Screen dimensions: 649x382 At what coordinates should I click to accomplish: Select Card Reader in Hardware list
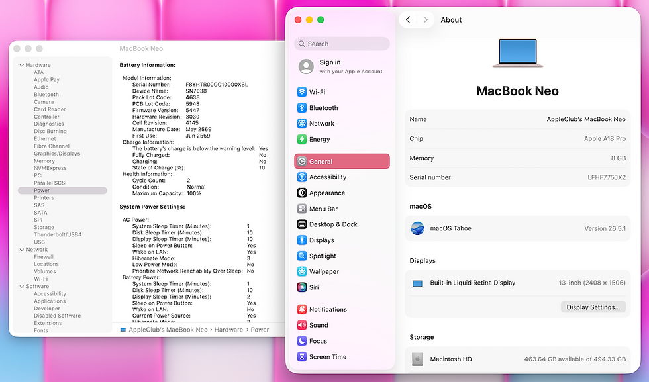50,109
